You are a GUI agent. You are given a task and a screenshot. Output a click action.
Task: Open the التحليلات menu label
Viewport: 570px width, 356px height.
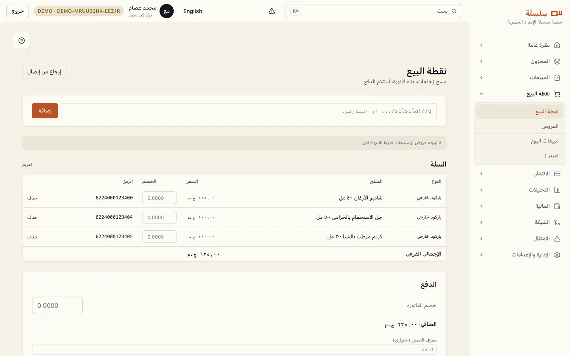539,190
